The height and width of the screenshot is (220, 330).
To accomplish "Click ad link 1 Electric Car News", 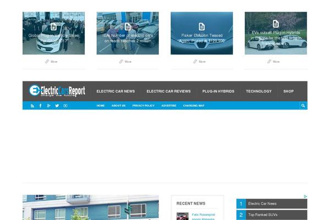I will pyautogui.click(x=272, y=204).
